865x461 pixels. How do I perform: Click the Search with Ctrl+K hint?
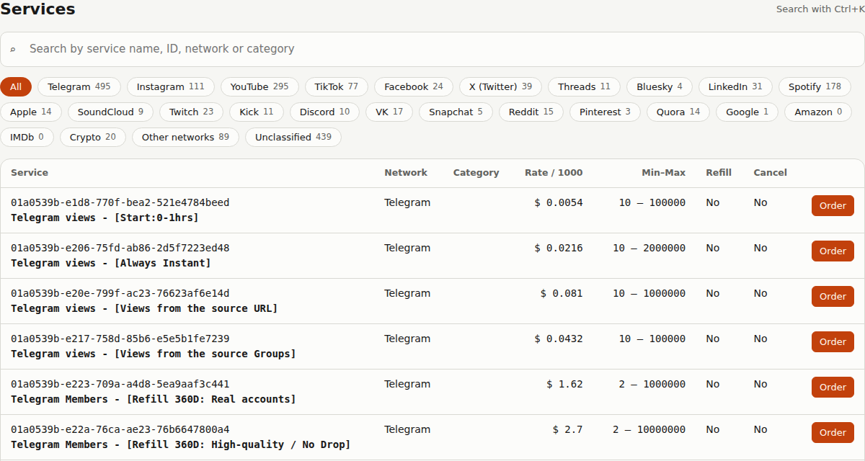820,9
